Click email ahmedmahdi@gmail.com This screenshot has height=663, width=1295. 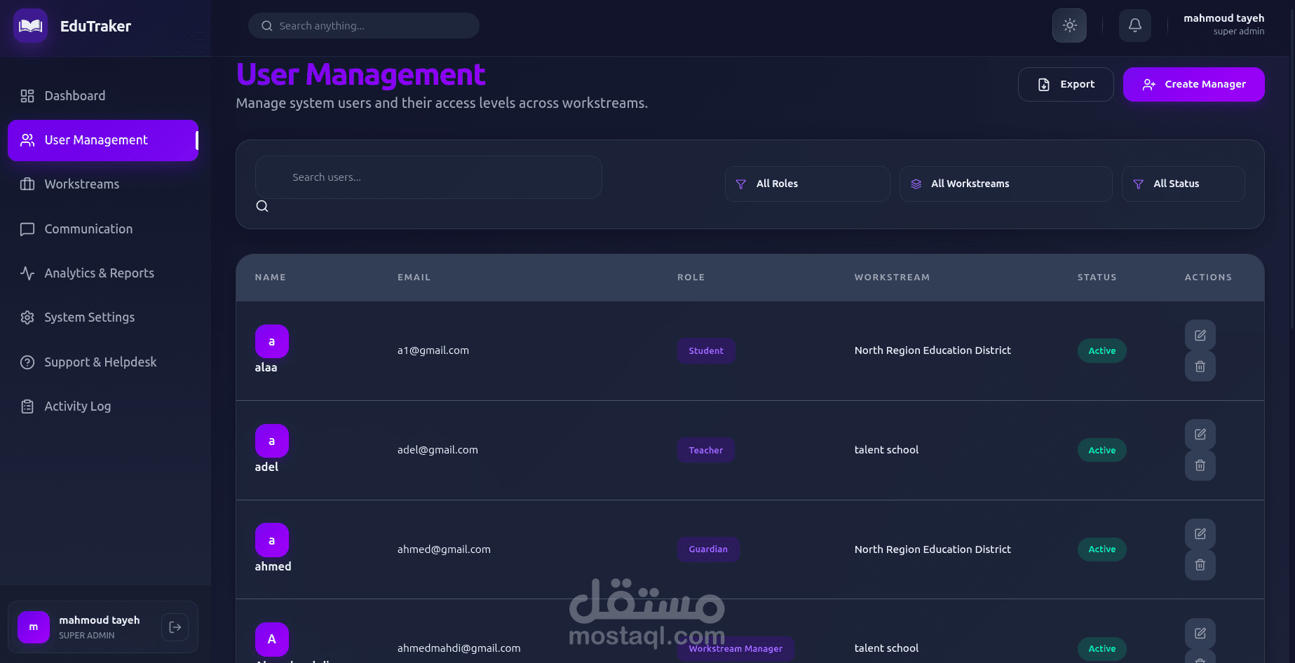(459, 648)
